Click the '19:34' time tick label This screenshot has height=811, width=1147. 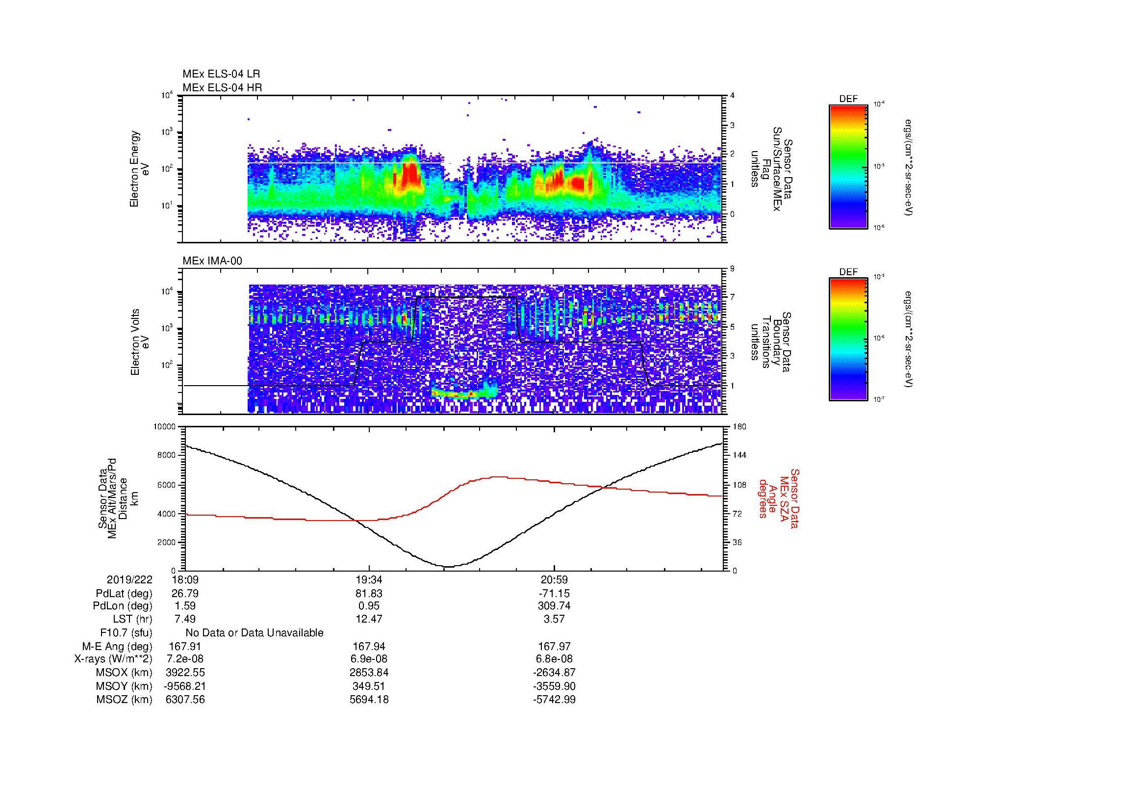point(369,579)
